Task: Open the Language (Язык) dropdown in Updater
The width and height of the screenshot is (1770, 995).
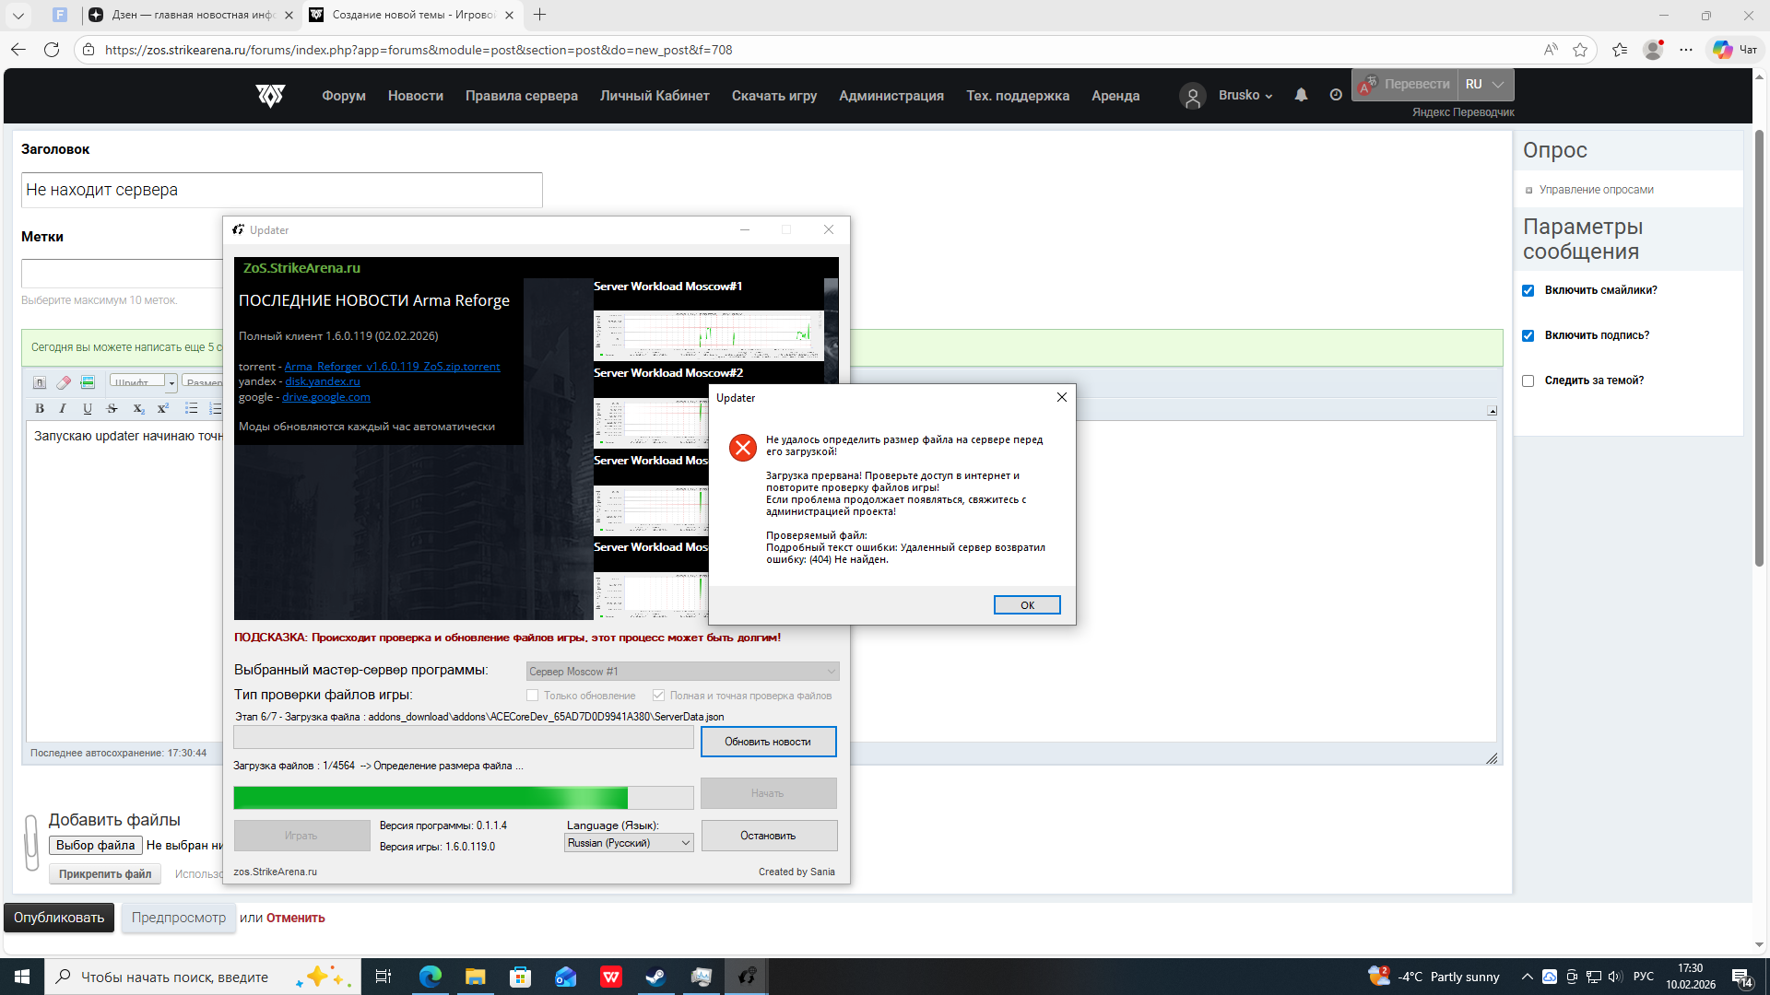Action: 629,843
